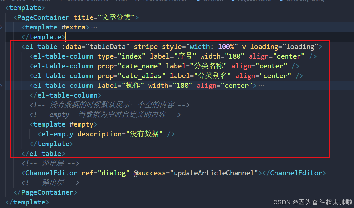The height and width of the screenshot is (208, 354).
Task: Click the #extra slot name
Action: pos(73,27)
